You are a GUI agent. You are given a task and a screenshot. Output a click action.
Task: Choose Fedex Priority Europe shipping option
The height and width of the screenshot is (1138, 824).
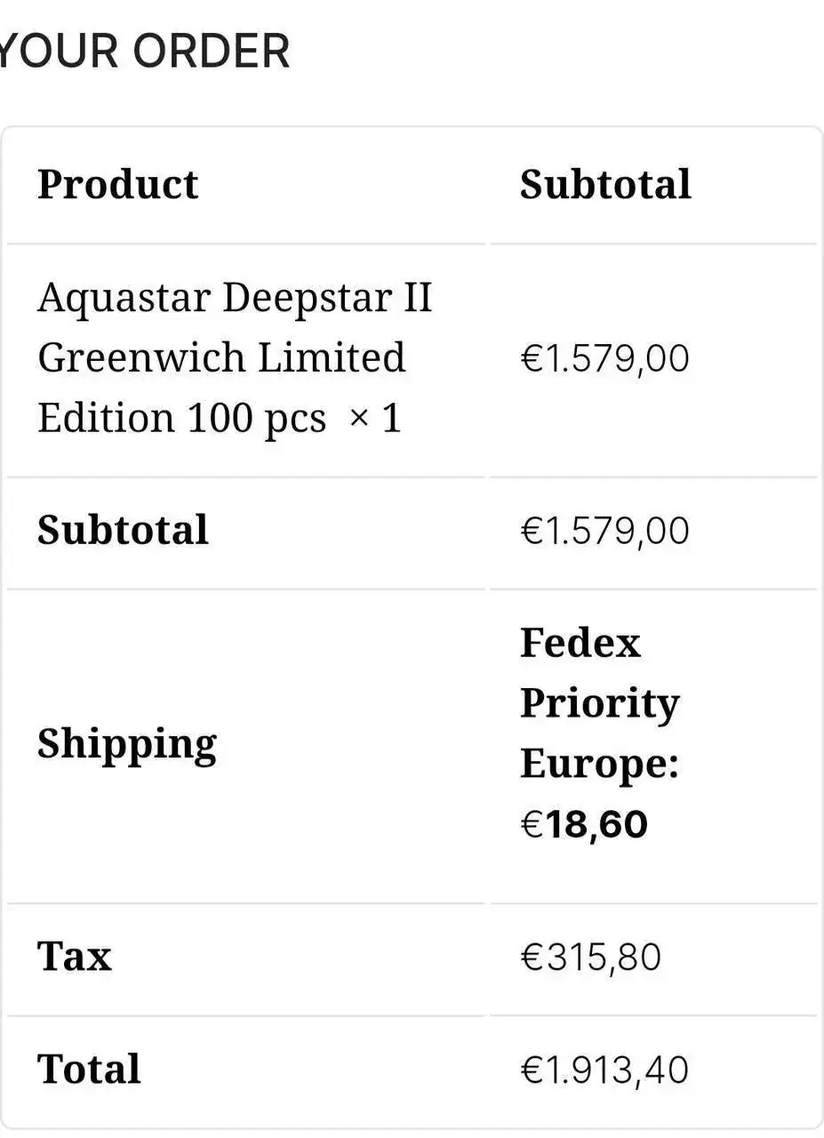coord(600,703)
